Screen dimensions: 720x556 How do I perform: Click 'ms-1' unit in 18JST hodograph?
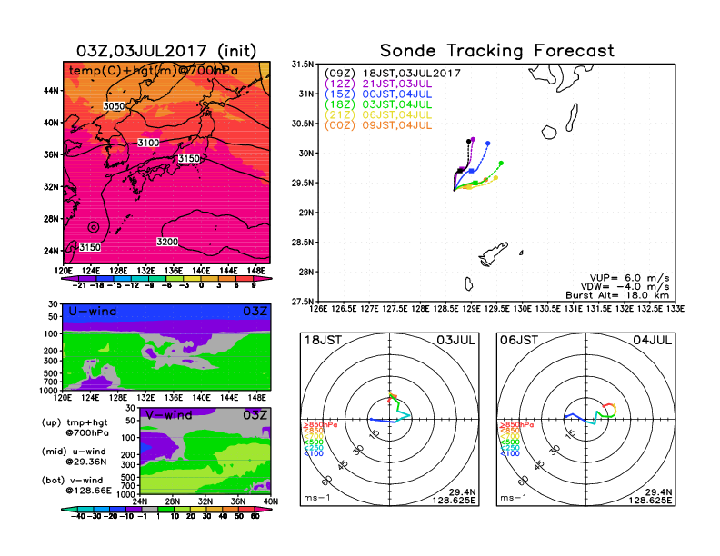tap(317, 498)
